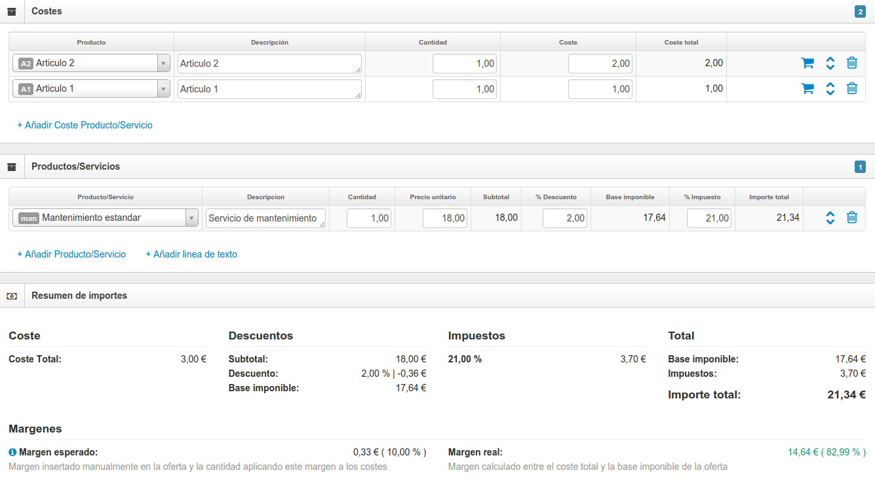Click the reorder arrows on Articulo 1 row
Image resolution: width=875 pixels, height=481 pixels.
tap(830, 88)
